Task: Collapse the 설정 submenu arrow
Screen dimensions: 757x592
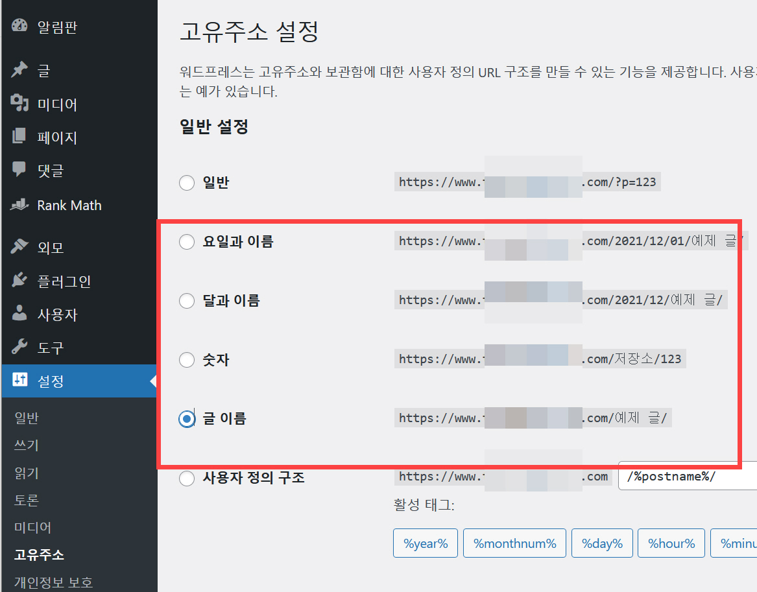Action: click(152, 381)
